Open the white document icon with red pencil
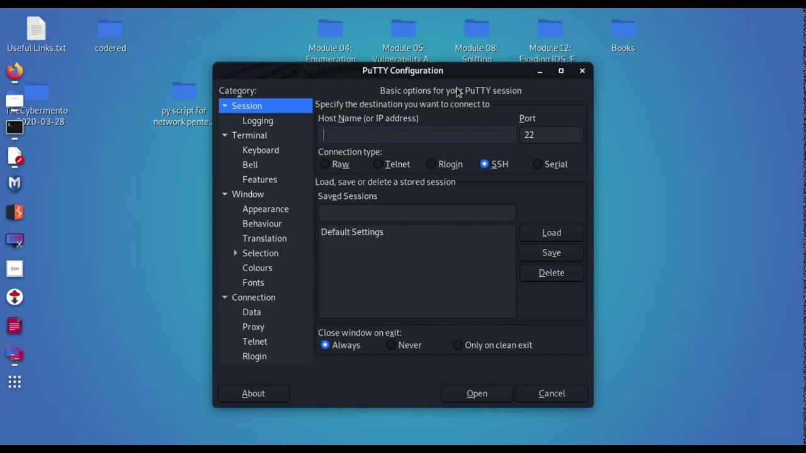Screen dimensions: 806x453 [14, 156]
